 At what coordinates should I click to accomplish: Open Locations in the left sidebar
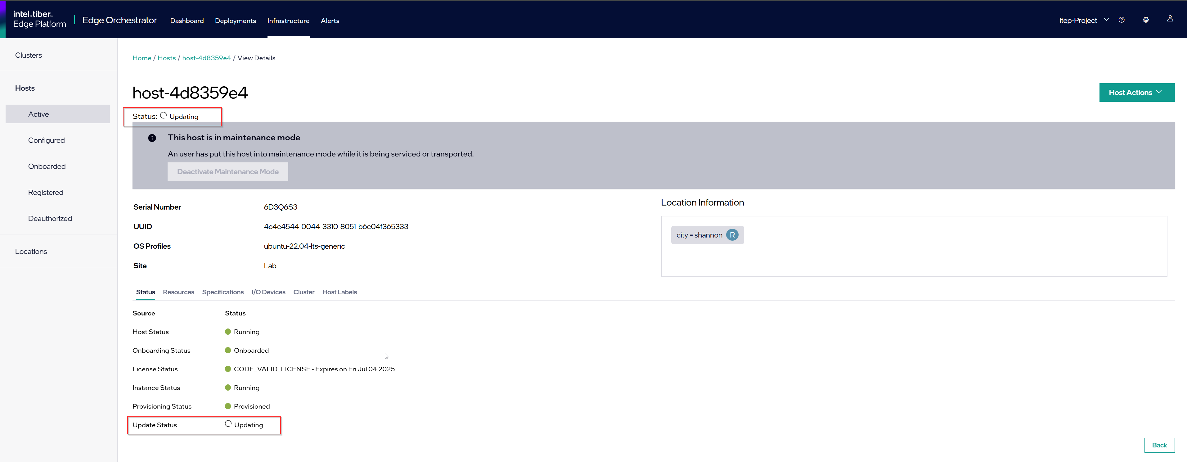(x=31, y=251)
